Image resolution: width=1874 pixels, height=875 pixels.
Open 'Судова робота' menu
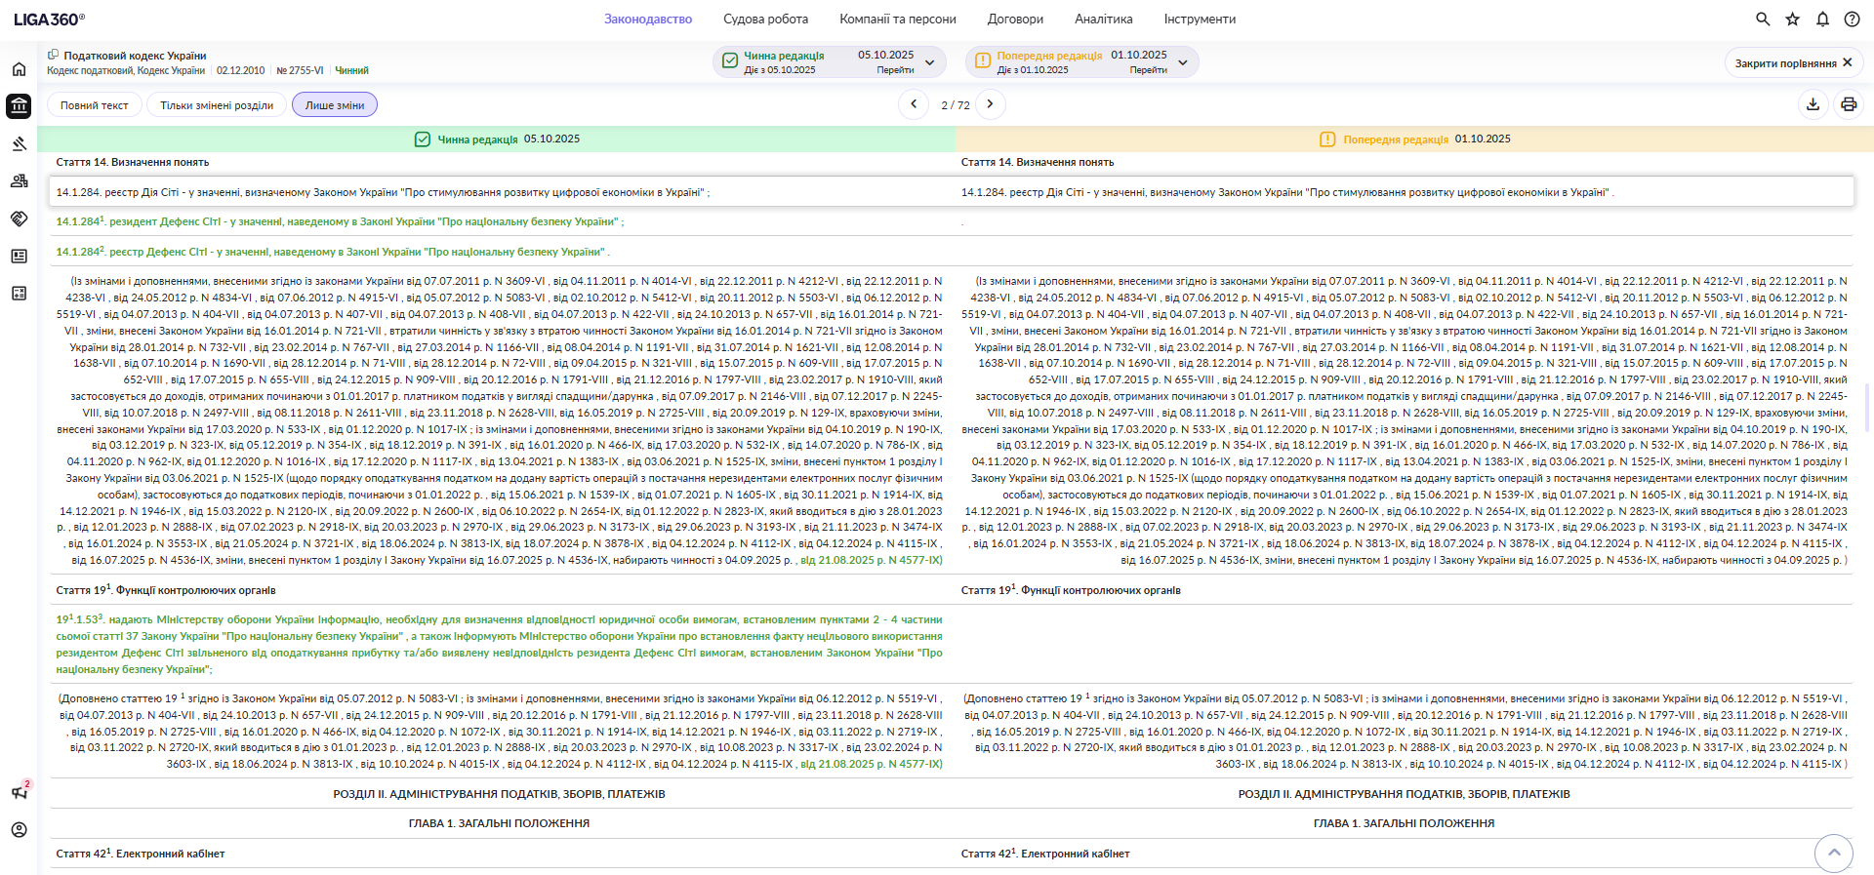(765, 19)
